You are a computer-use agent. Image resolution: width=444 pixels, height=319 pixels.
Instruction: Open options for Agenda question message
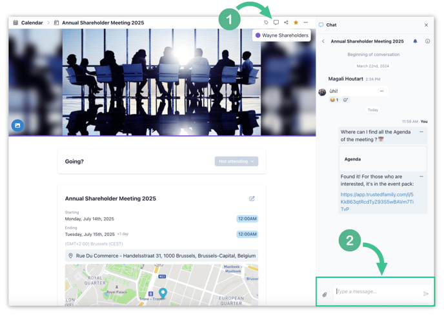tap(421, 132)
